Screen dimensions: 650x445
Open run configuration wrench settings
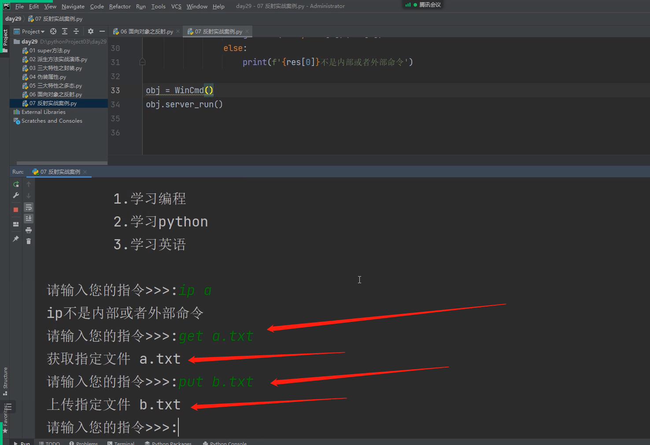tap(16, 195)
